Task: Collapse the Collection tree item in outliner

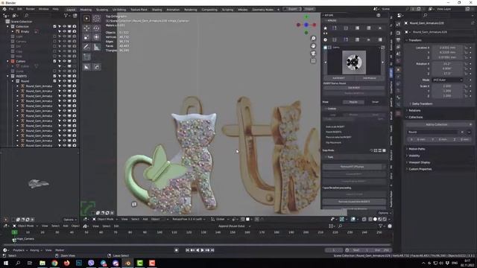Action: [7, 27]
